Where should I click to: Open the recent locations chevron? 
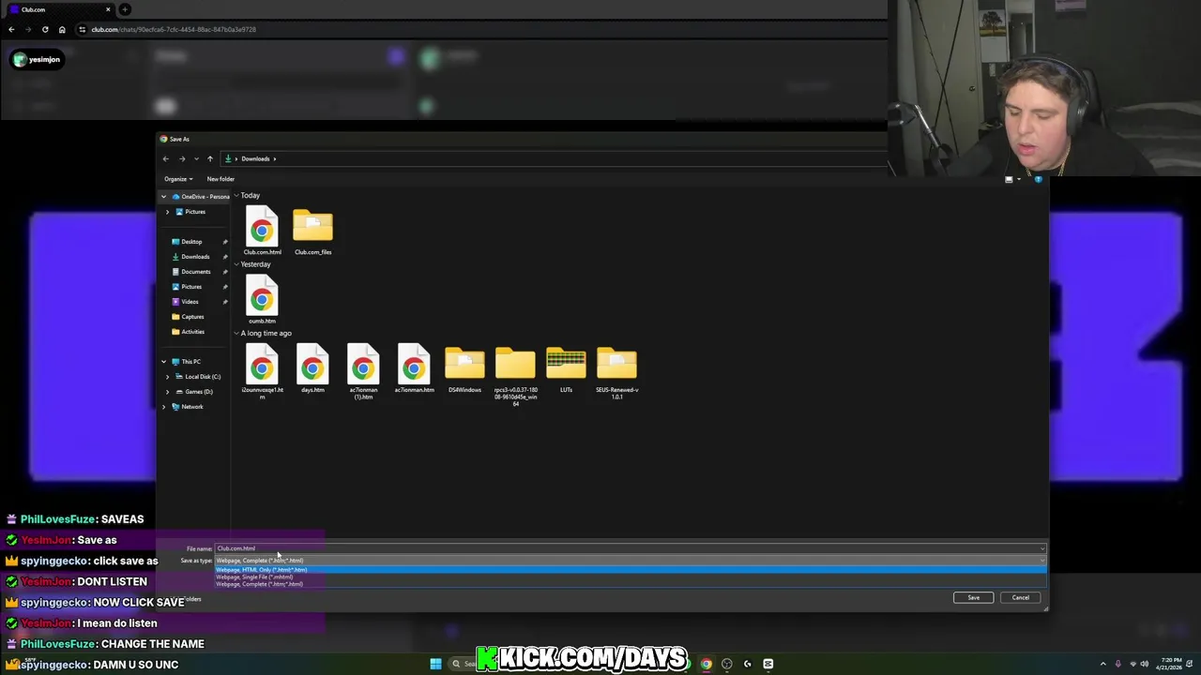(x=196, y=158)
